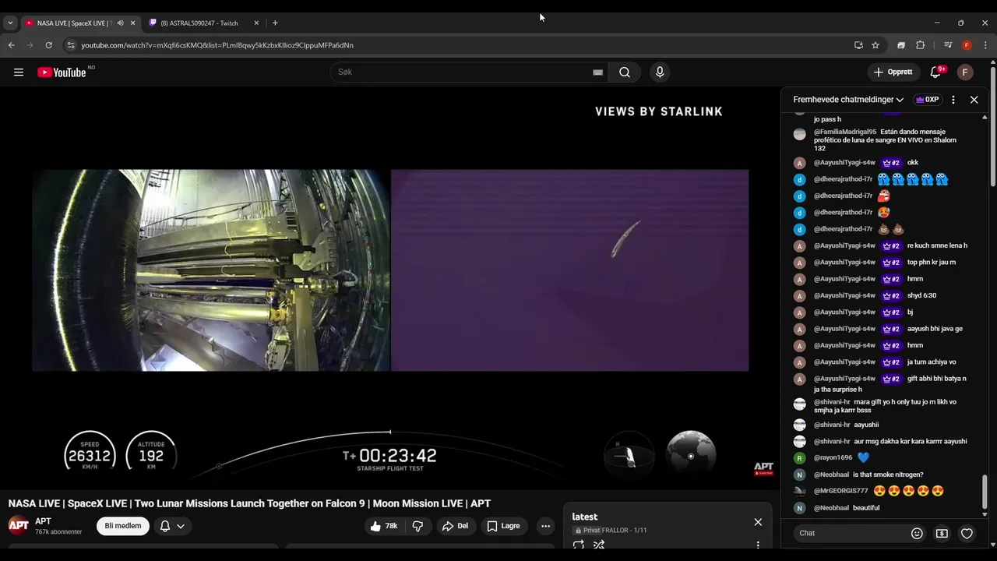Click @FamiliaMadrigal95 username in chat

pos(845,132)
